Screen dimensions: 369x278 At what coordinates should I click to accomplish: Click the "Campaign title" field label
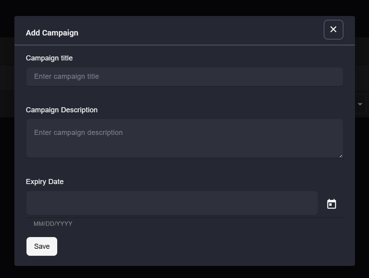49,58
